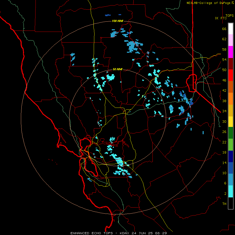
Task: Click the KDAX station identifier
Action: (x=125, y=233)
